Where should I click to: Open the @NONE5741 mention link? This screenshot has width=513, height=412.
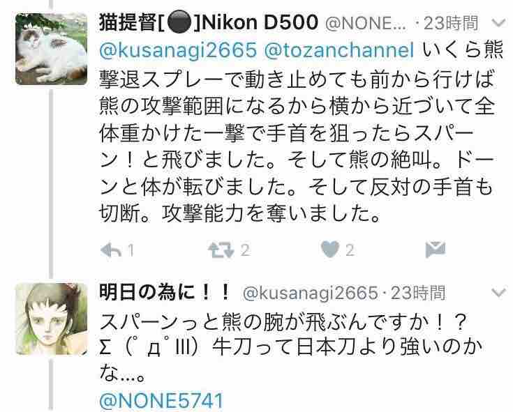coord(161,401)
